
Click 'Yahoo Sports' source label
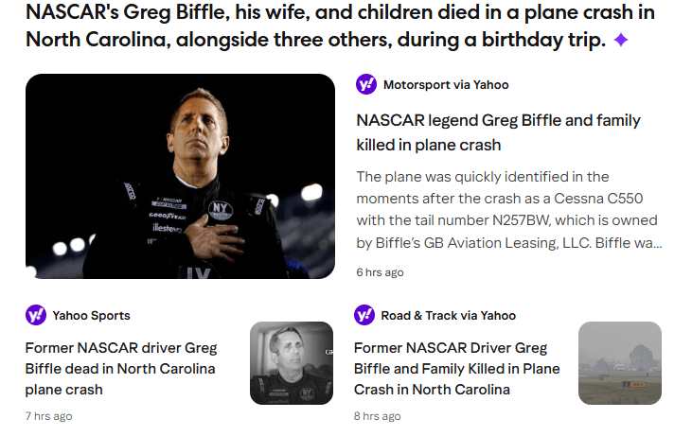91,316
